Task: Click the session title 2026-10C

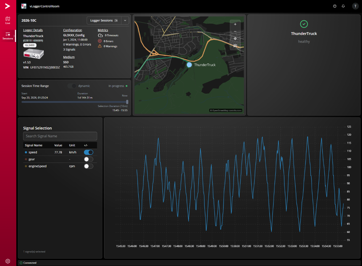Action: tap(29, 21)
